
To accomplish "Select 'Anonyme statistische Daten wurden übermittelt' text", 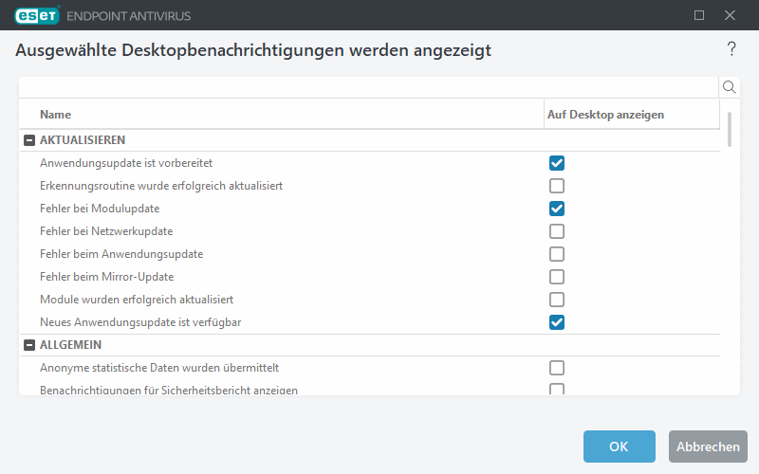I will click(159, 368).
